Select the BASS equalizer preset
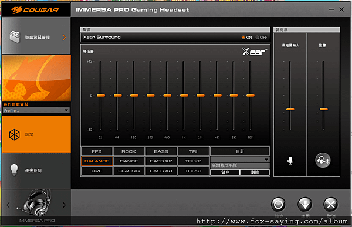 161,151
